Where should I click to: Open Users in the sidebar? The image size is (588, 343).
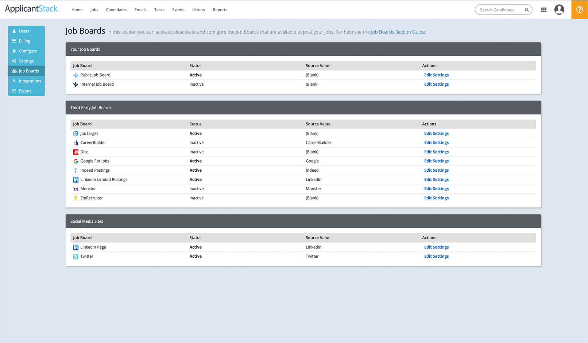point(26,31)
